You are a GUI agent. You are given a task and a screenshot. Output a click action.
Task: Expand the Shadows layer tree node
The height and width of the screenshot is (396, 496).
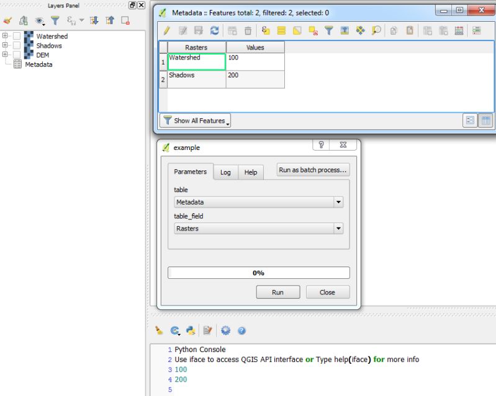[x=5, y=45]
